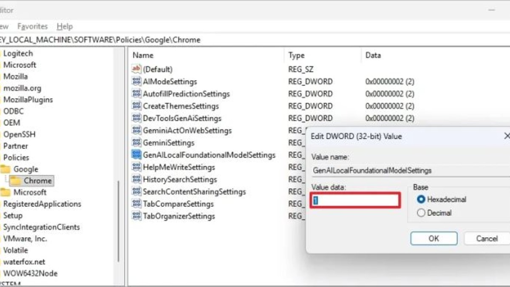510x287 pixels.
Task: Close the Edit DWORD dialog window
Action: point(506,136)
